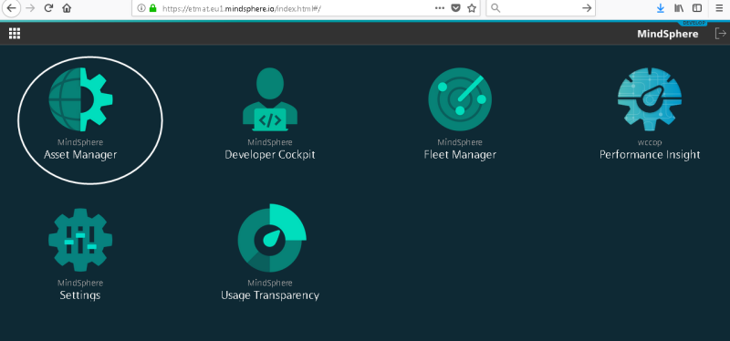Reload the page
The width and height of the screenshot is (730, 341).
point(48,8)
